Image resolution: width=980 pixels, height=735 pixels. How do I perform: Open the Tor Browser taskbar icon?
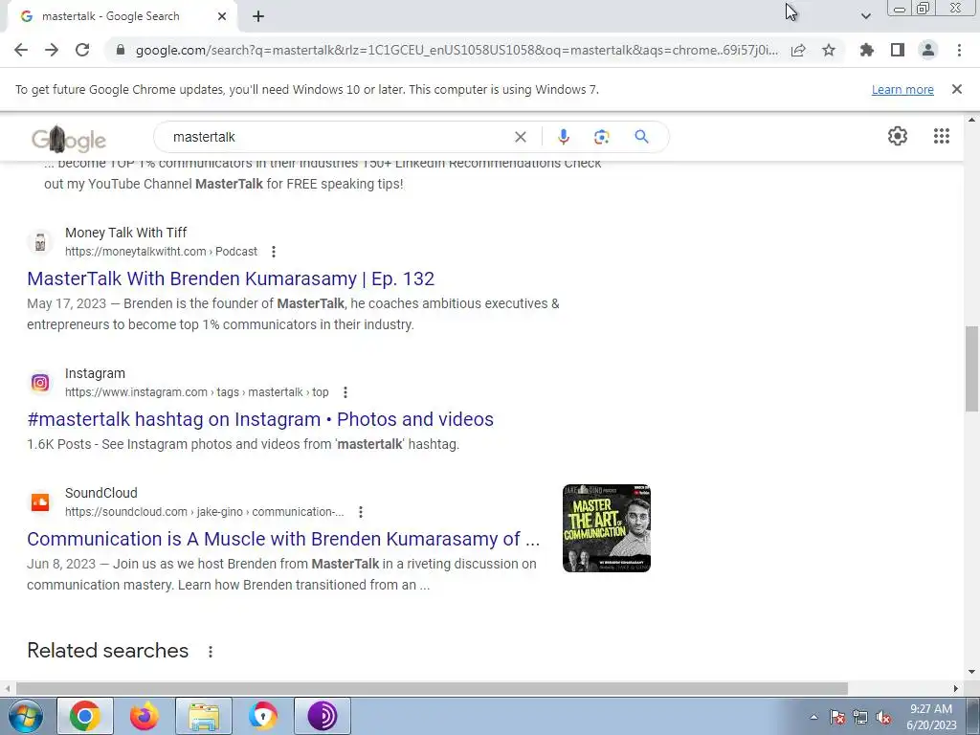pyautogui.click(x=323, y=716)
